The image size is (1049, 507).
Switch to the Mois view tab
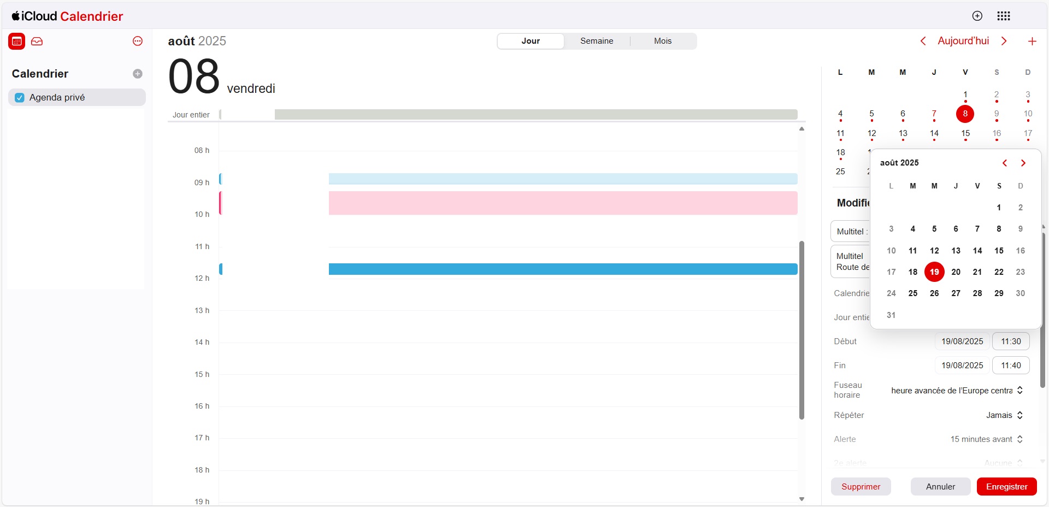[663, 41]
